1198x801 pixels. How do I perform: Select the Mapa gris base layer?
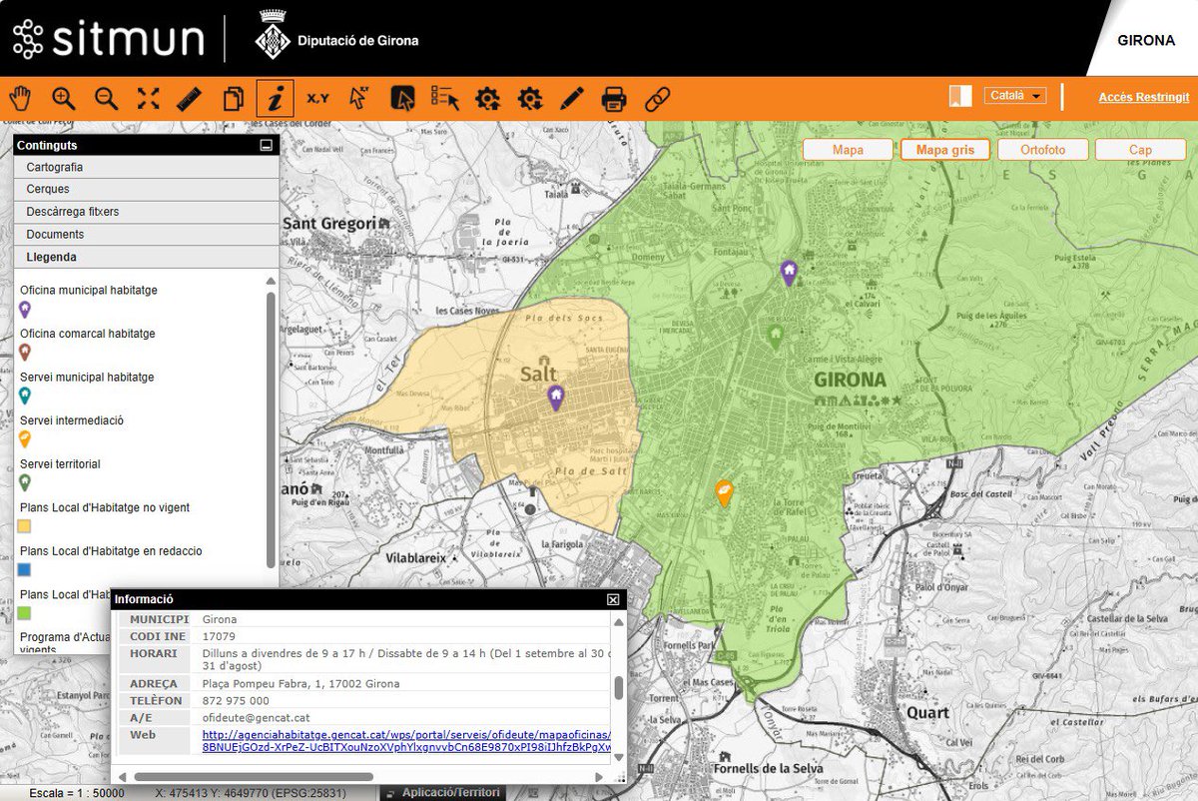coord(944,150)
